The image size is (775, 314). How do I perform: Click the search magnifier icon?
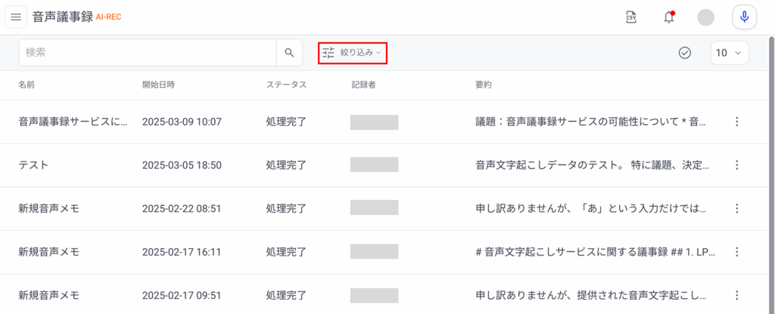[289, 53]
